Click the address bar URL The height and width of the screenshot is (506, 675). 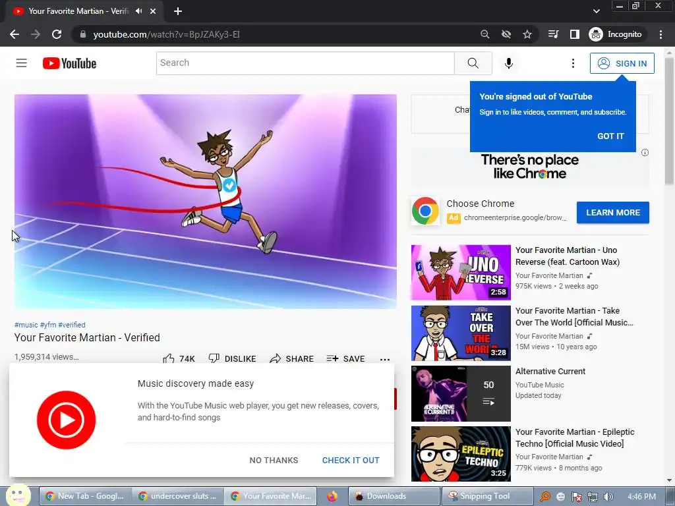(166, 34)
